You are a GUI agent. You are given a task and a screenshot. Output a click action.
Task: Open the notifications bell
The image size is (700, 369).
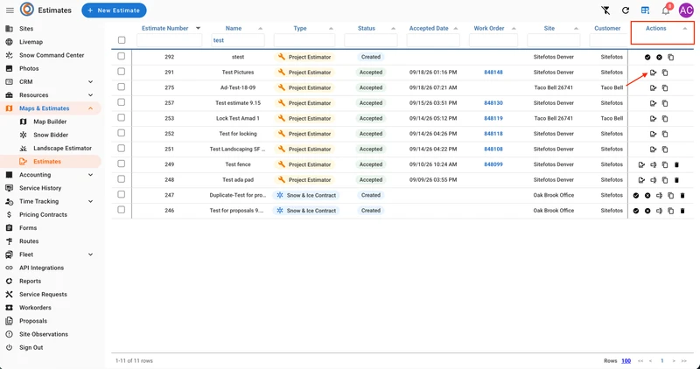(x=666, y=10)
